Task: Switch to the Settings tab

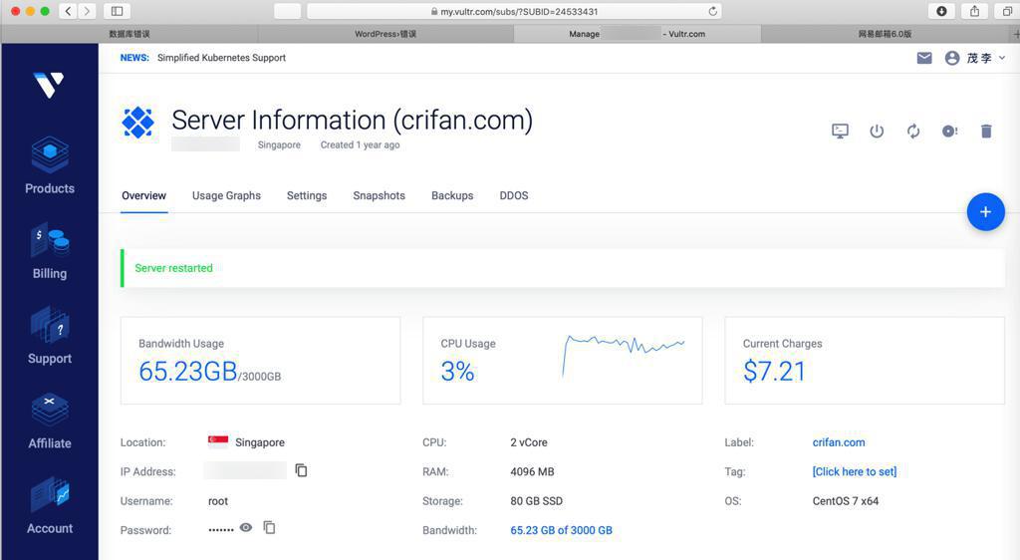Action: click(x=307, y=195)
